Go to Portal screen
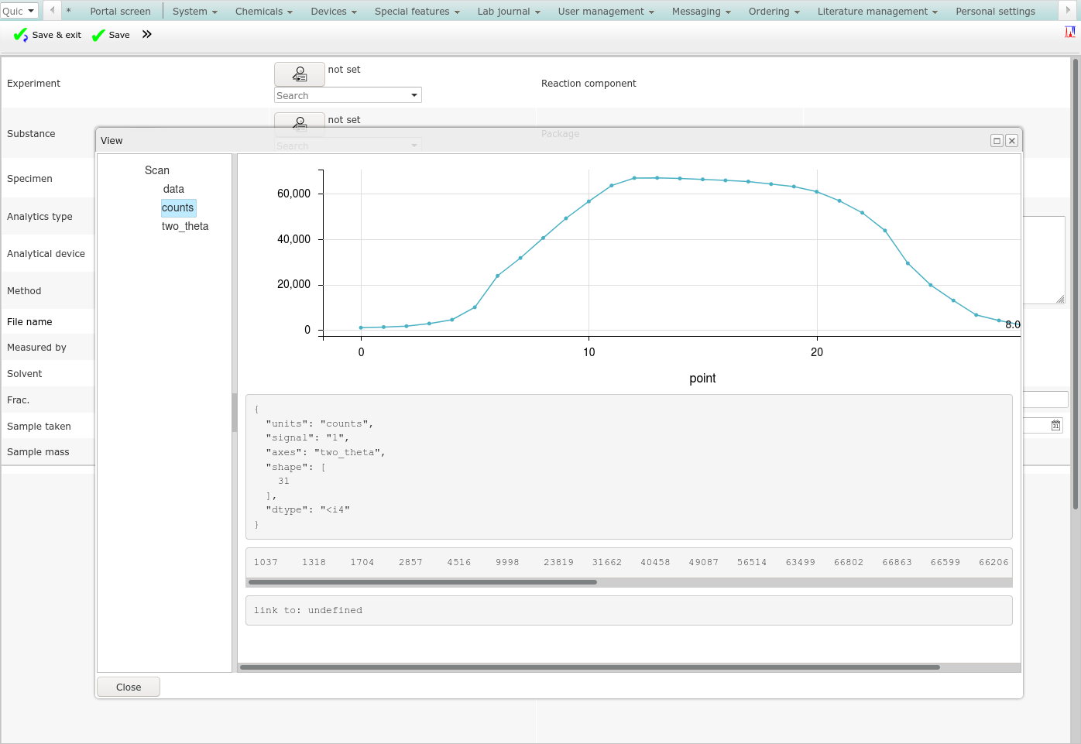1081x744 pixels. 120,12
